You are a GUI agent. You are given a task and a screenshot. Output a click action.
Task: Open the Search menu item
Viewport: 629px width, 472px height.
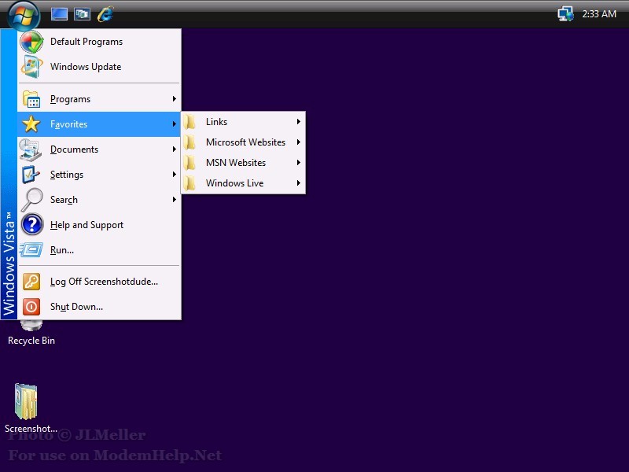coord(99,200)
